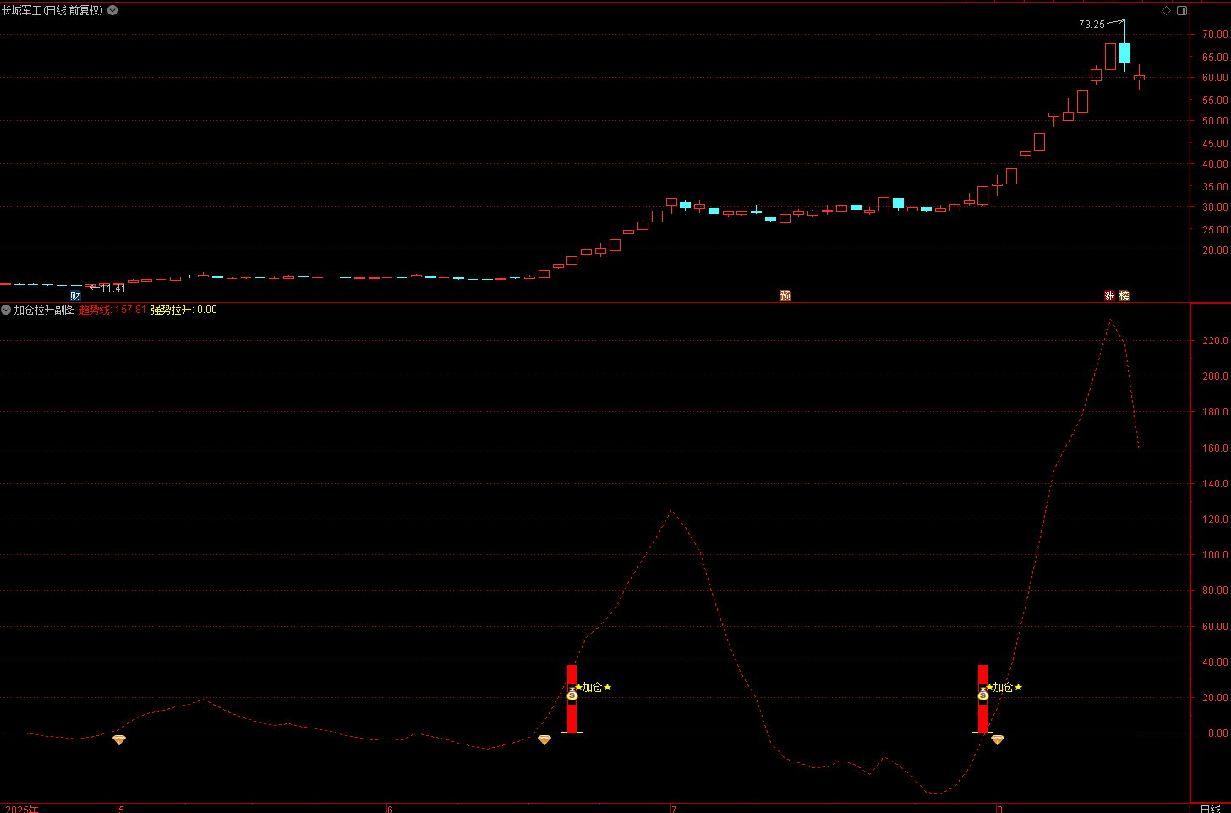Image resolution: width=1231 pixels, height=813 pixels.
Task: Click the 预 forecast marker under the main chart
Action: click(785, 295)
